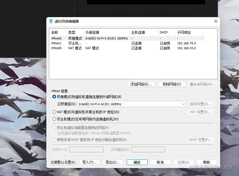This screenshot has width=239, height=176.
Task: Click the 子网掩码 input field
Action: 148,149
